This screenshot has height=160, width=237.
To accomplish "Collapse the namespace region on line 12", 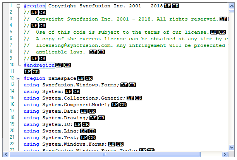I will point(18,78).
